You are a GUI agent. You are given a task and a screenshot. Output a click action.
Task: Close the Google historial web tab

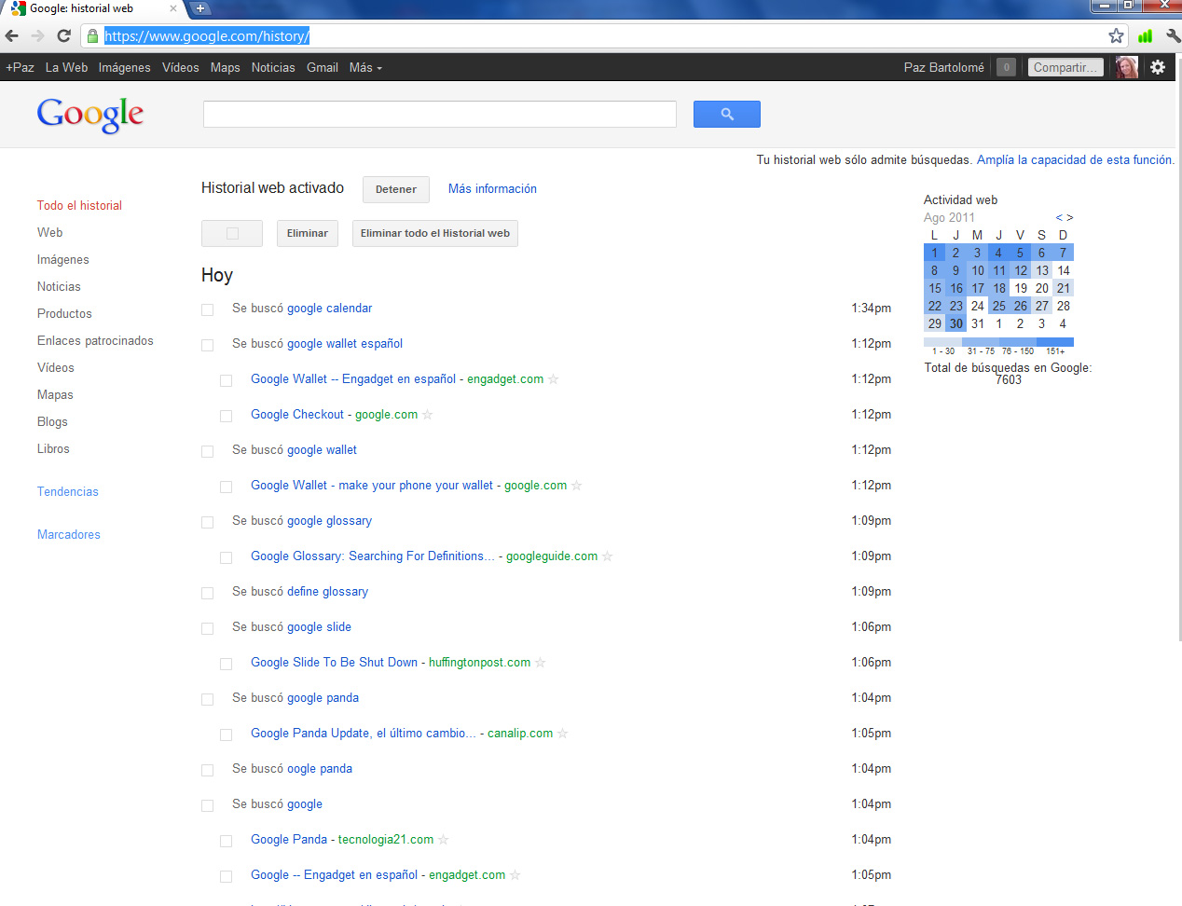click(172, 8)
